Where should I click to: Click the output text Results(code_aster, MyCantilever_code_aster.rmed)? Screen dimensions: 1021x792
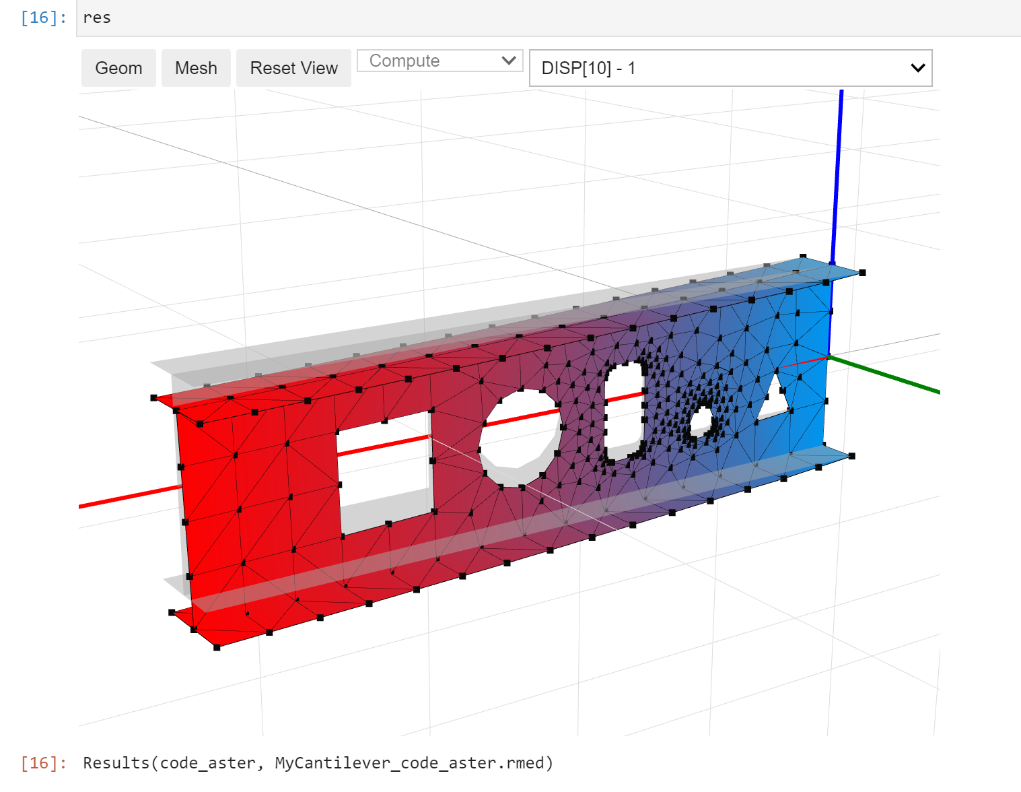(x=318, y=763)
